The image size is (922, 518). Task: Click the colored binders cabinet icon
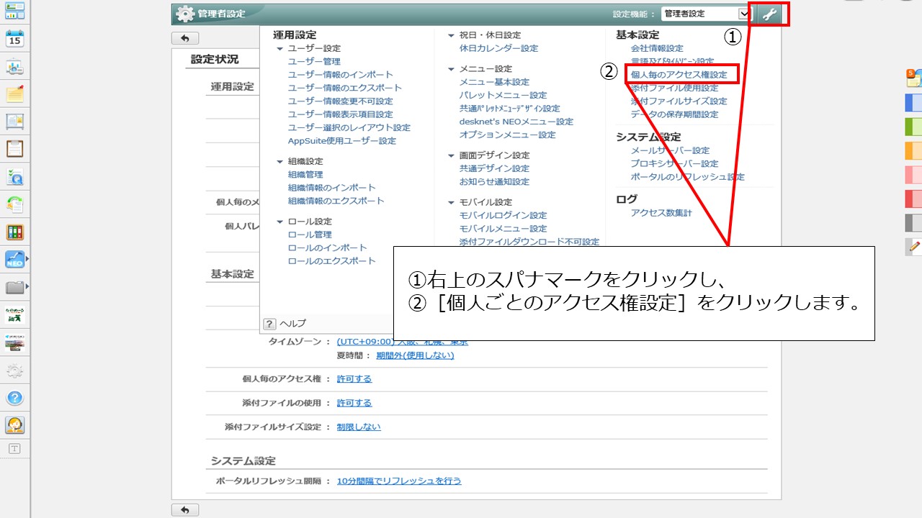click(x=15, y=232)
